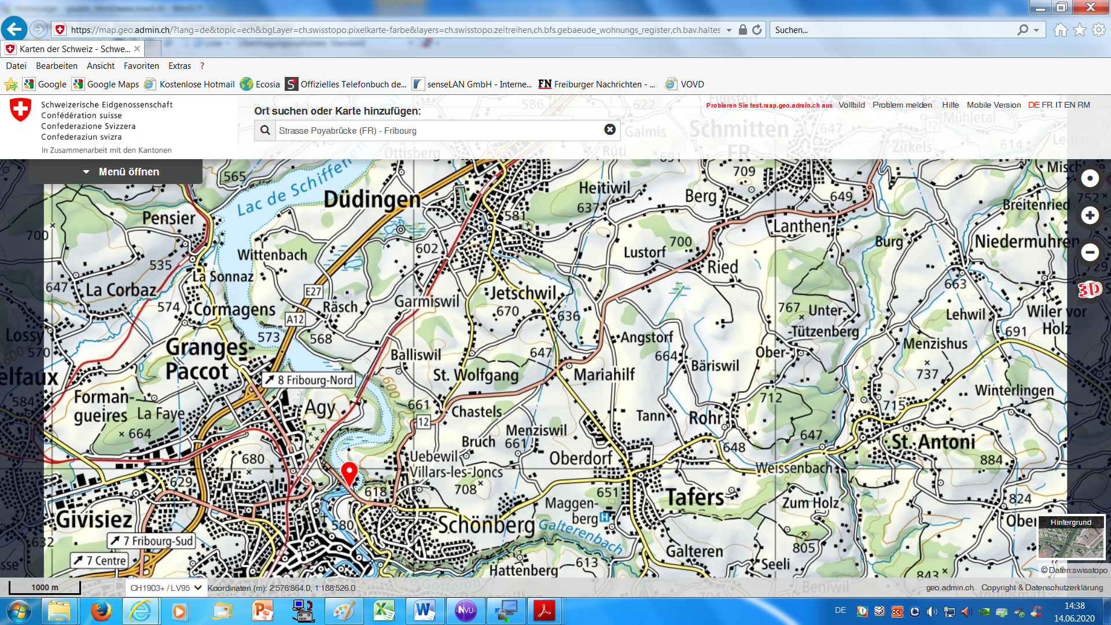Open the Ecosia bookmark
The image size is (1111, 625).
260,84
